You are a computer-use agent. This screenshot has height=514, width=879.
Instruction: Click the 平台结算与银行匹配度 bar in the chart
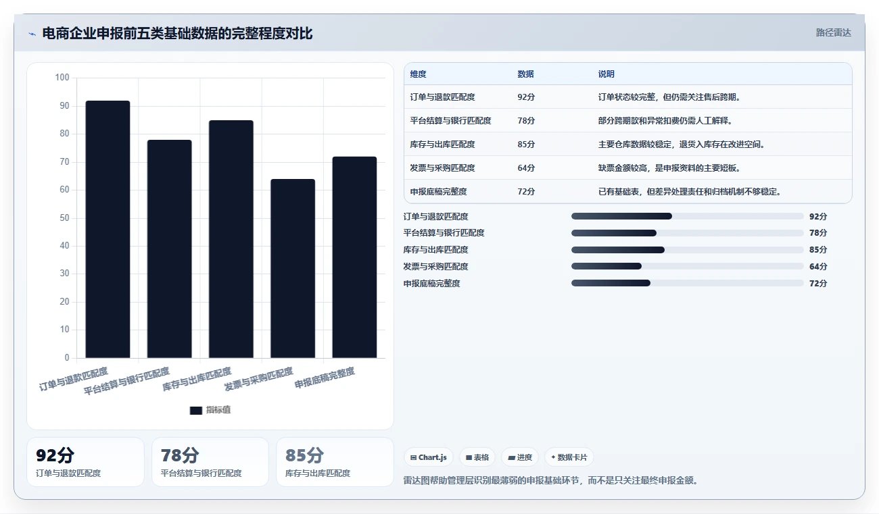(169, 249)
